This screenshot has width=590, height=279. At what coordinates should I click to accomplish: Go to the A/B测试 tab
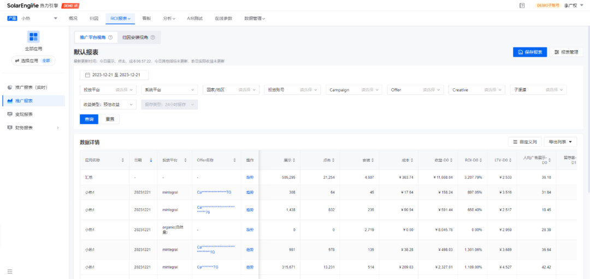pos(194,19)
